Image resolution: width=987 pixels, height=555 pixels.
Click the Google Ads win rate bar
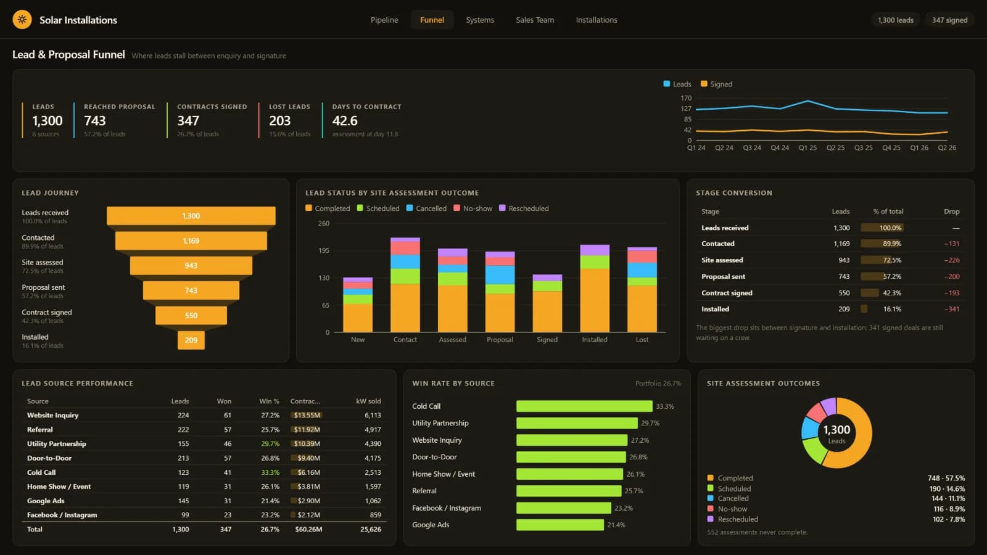point(560,525)
